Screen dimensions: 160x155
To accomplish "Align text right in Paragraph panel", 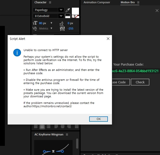I will 48,127.
